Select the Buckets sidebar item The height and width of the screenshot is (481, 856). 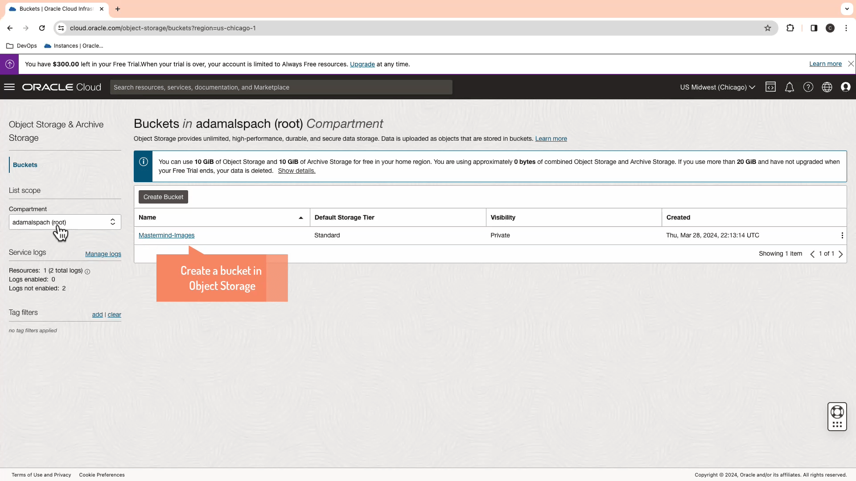pos(25,165)
